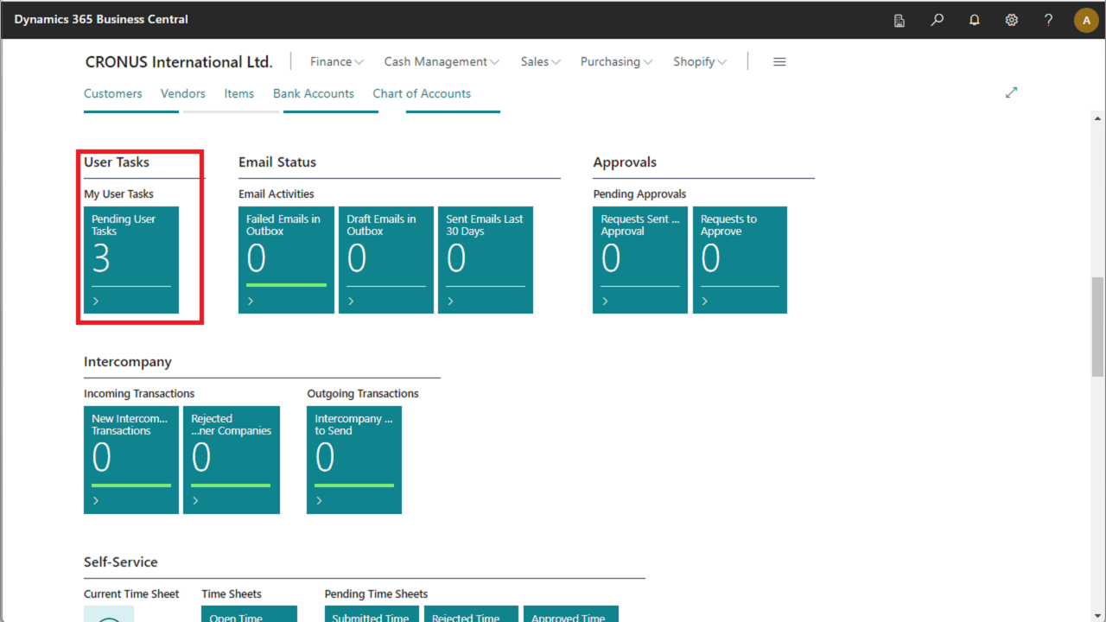
Task: Open the search magnifier icon
Action: pyautogui.click(x=937, y=20)
